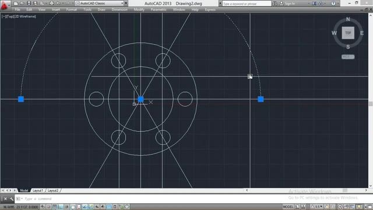Click the Plot (printer) icon
The width and height of the screenshot is (373, 210).
pyautogui.click(x=51, y=3)
